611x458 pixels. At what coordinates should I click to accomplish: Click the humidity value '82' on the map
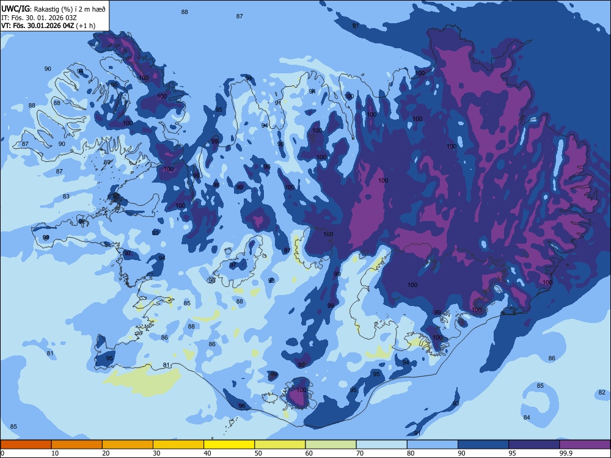(x=602, y=392)
